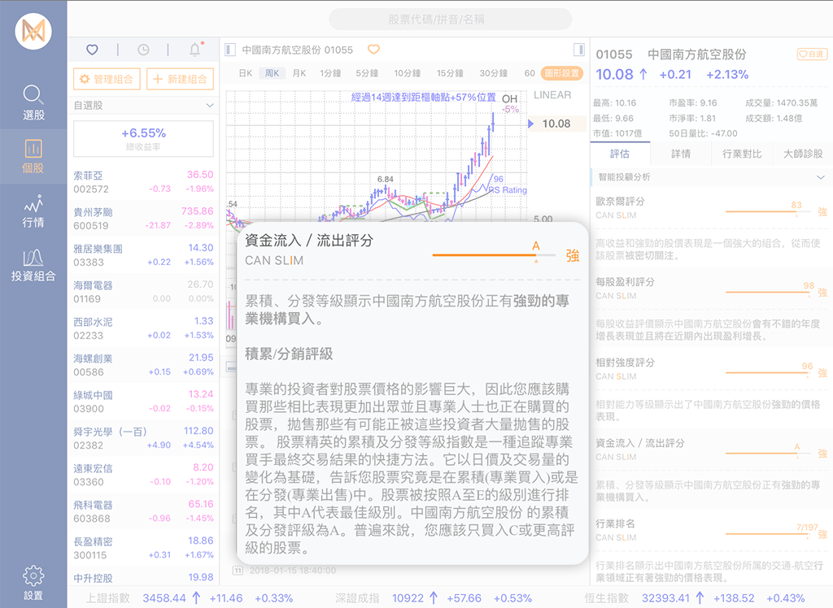
Task: Open the clock history icon
Action: (143, 50)
